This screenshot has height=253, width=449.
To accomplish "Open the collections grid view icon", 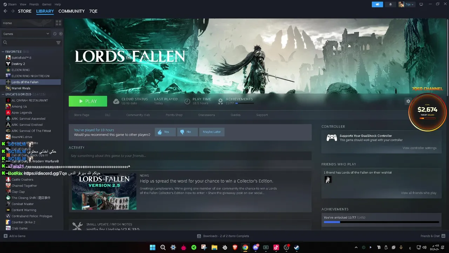I will click(58, 23).
